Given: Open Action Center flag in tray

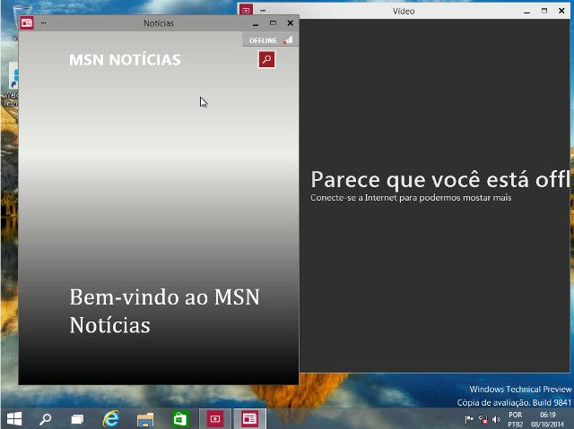Looking at the screenshot, I should pyautogui.click(x=469, y=419).
